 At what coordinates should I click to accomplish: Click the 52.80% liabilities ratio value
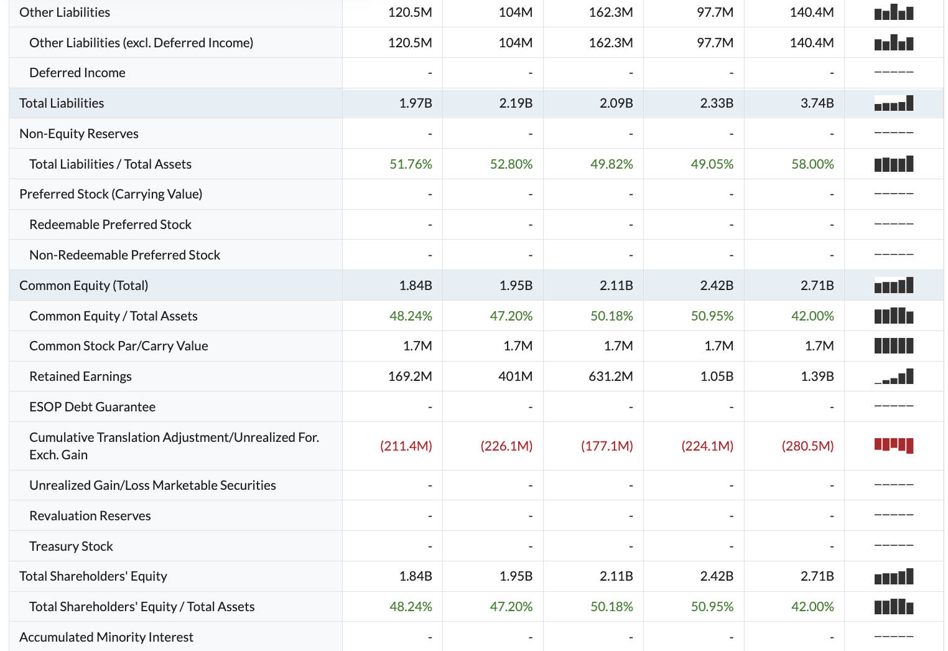click(511, 164)
